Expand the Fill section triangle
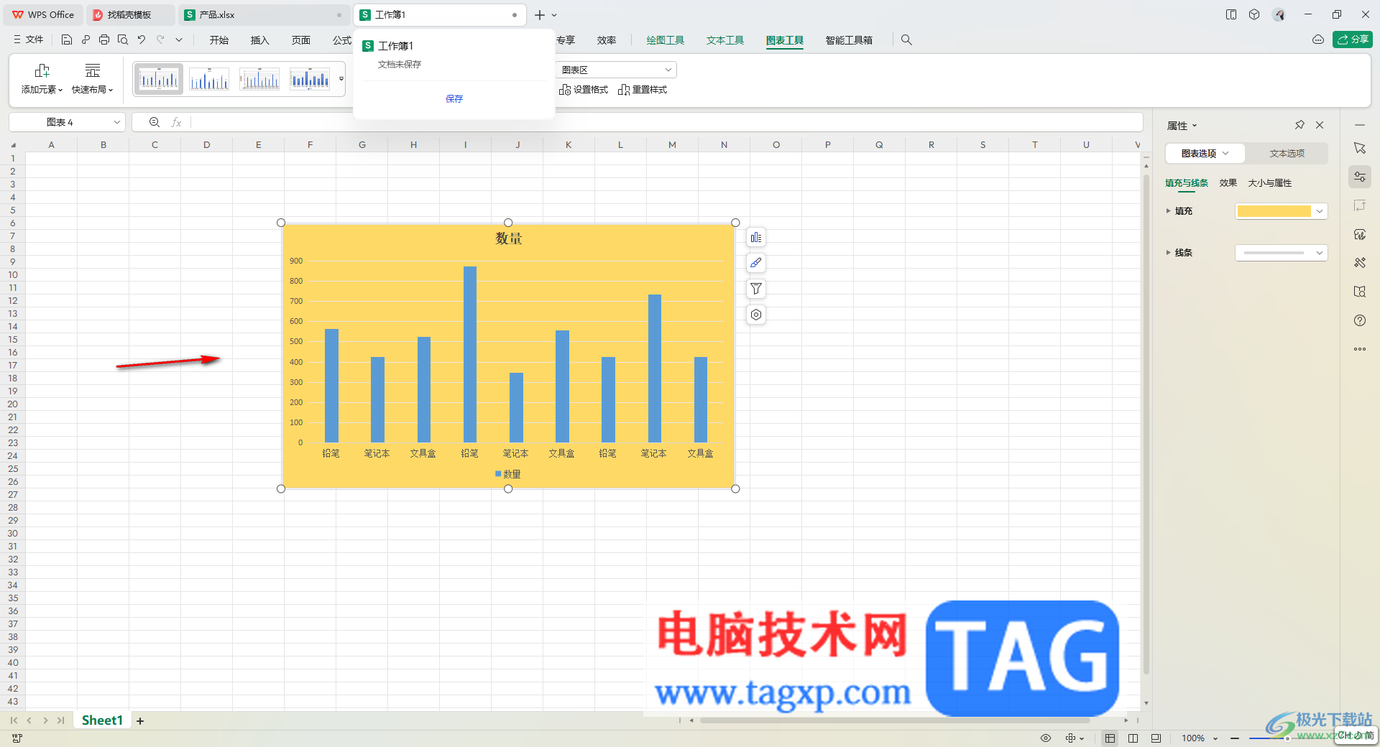Viewport: 1380px width, 747px height. click(x=1168, y=210)
